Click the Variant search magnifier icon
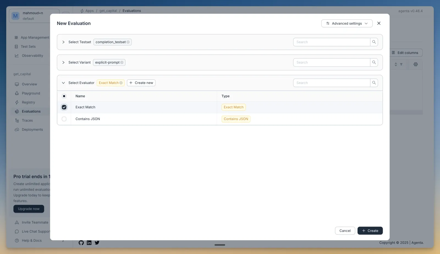This screenshot has height=254, width=440. (374, 62)
